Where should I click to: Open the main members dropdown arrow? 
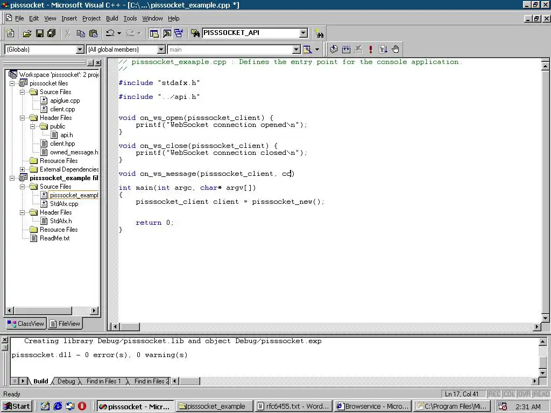click(x=296, y=49)
